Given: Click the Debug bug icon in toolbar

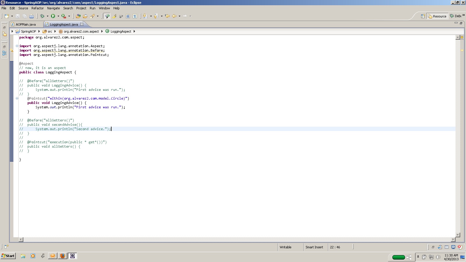Looking at the screenshot, I should pos(42,16).
